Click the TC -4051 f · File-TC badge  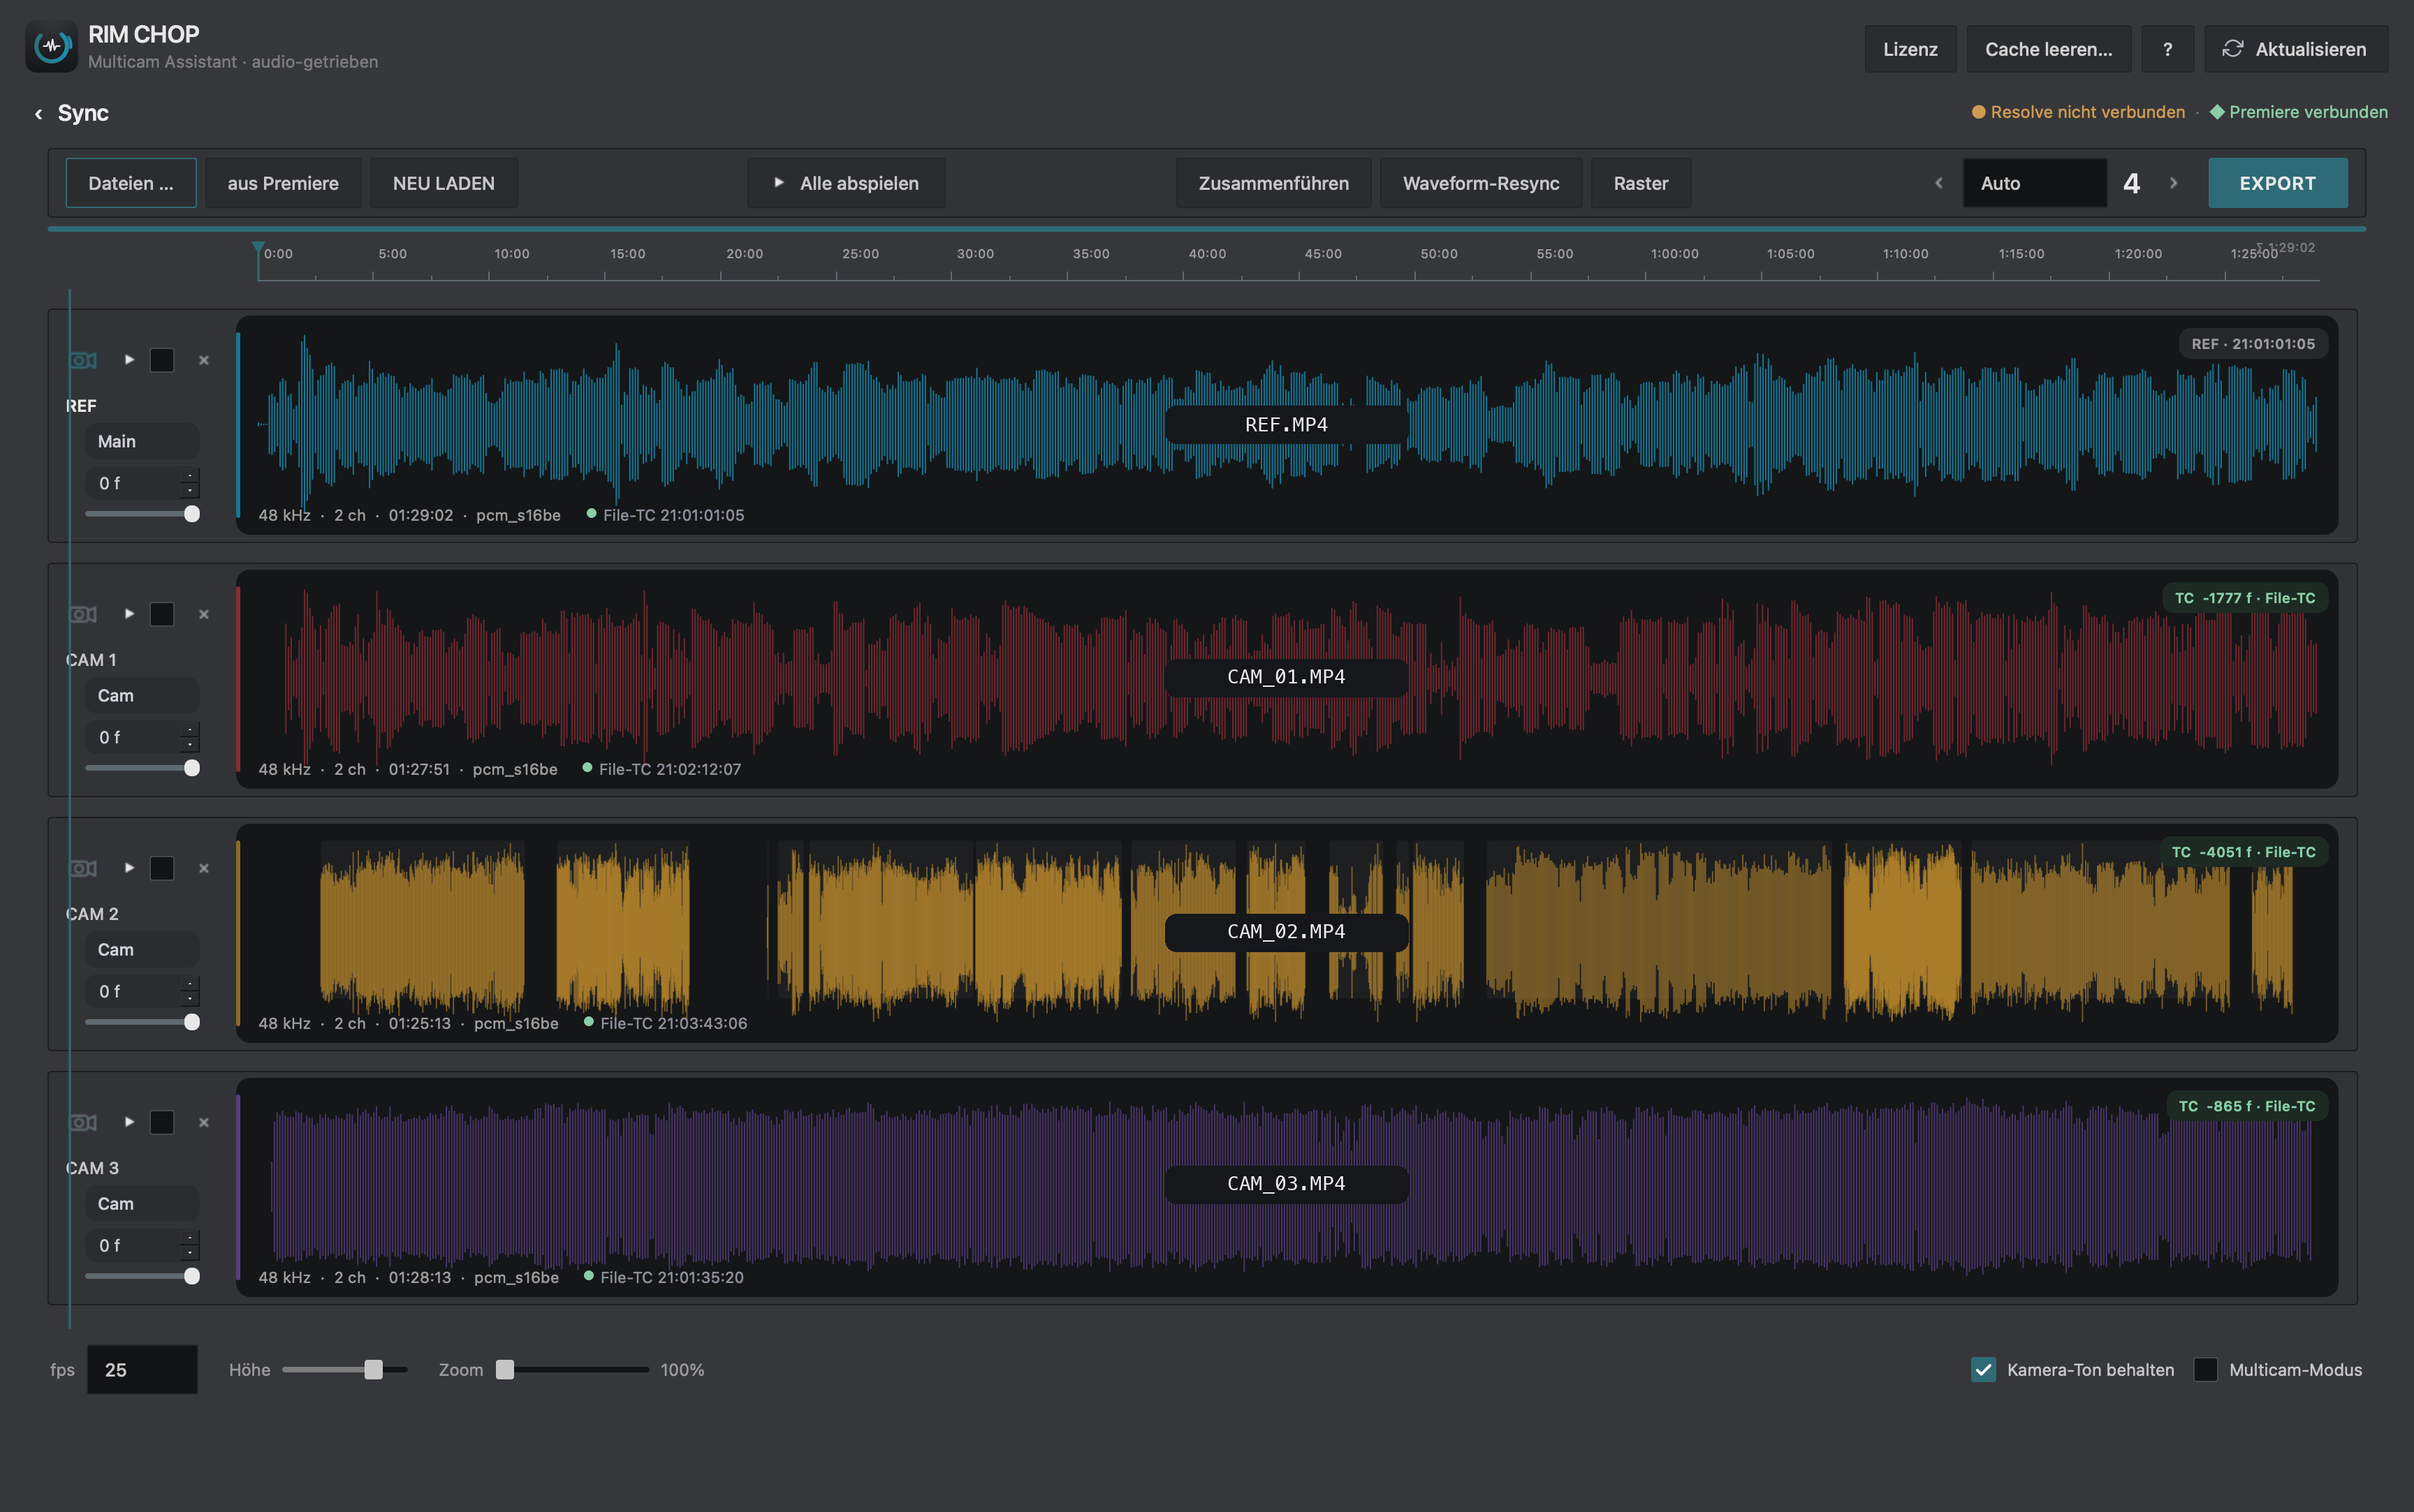pyautogui.click(x=2243, y=852)
